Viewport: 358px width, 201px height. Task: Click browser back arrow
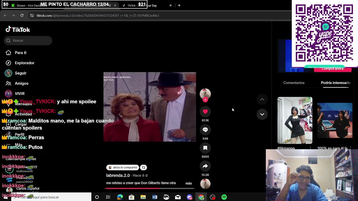point(5,15)
